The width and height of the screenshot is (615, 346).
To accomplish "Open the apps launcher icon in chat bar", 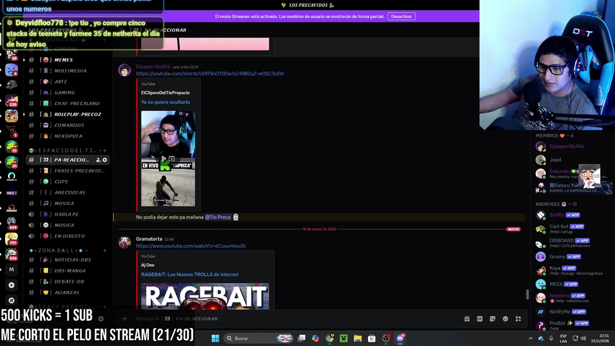I will point(518,319).
